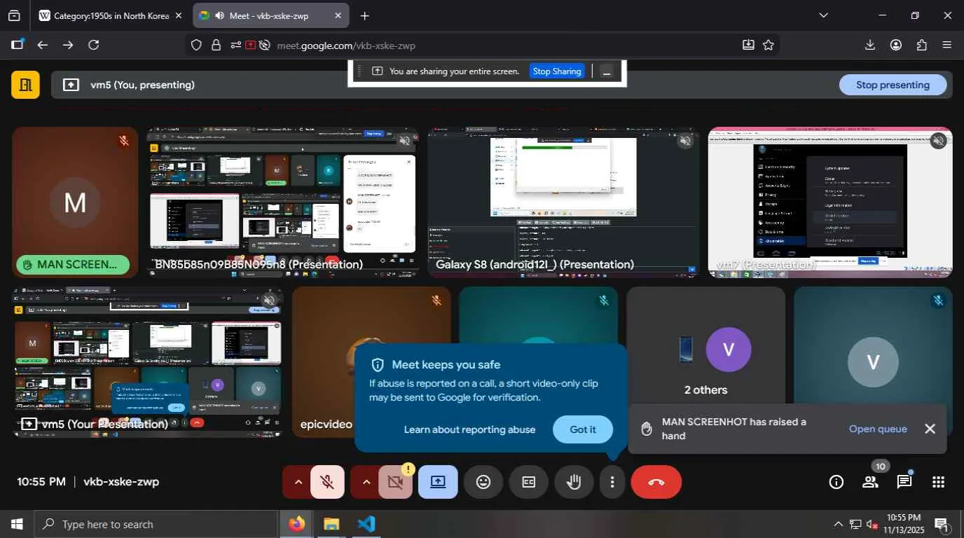
Task: Dismiss safety tip with Got it
Action: tap(583, 429)
